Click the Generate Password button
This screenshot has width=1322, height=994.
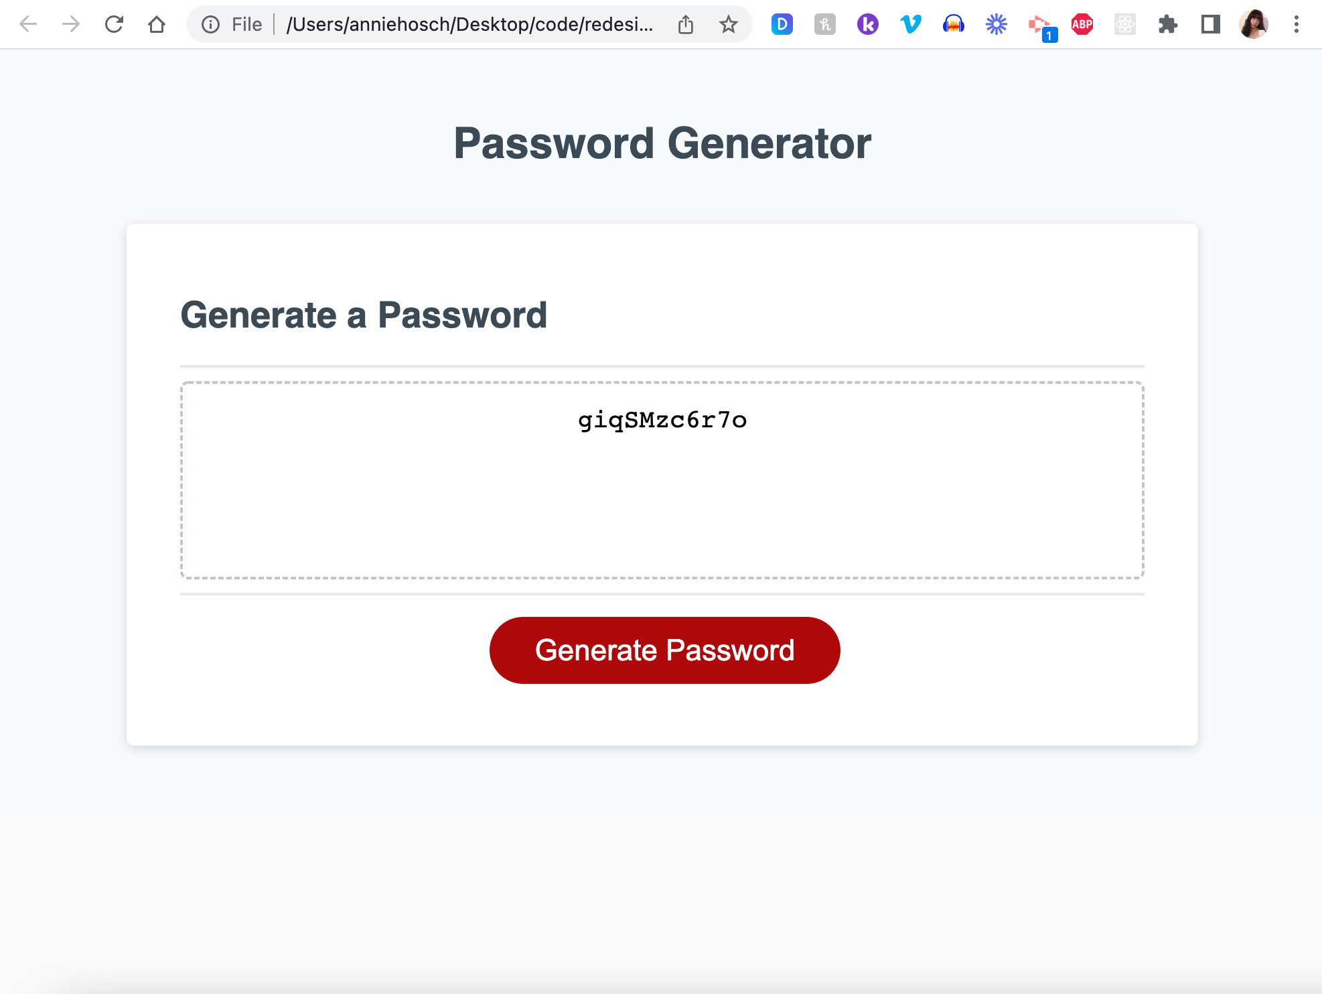(664, 650)
